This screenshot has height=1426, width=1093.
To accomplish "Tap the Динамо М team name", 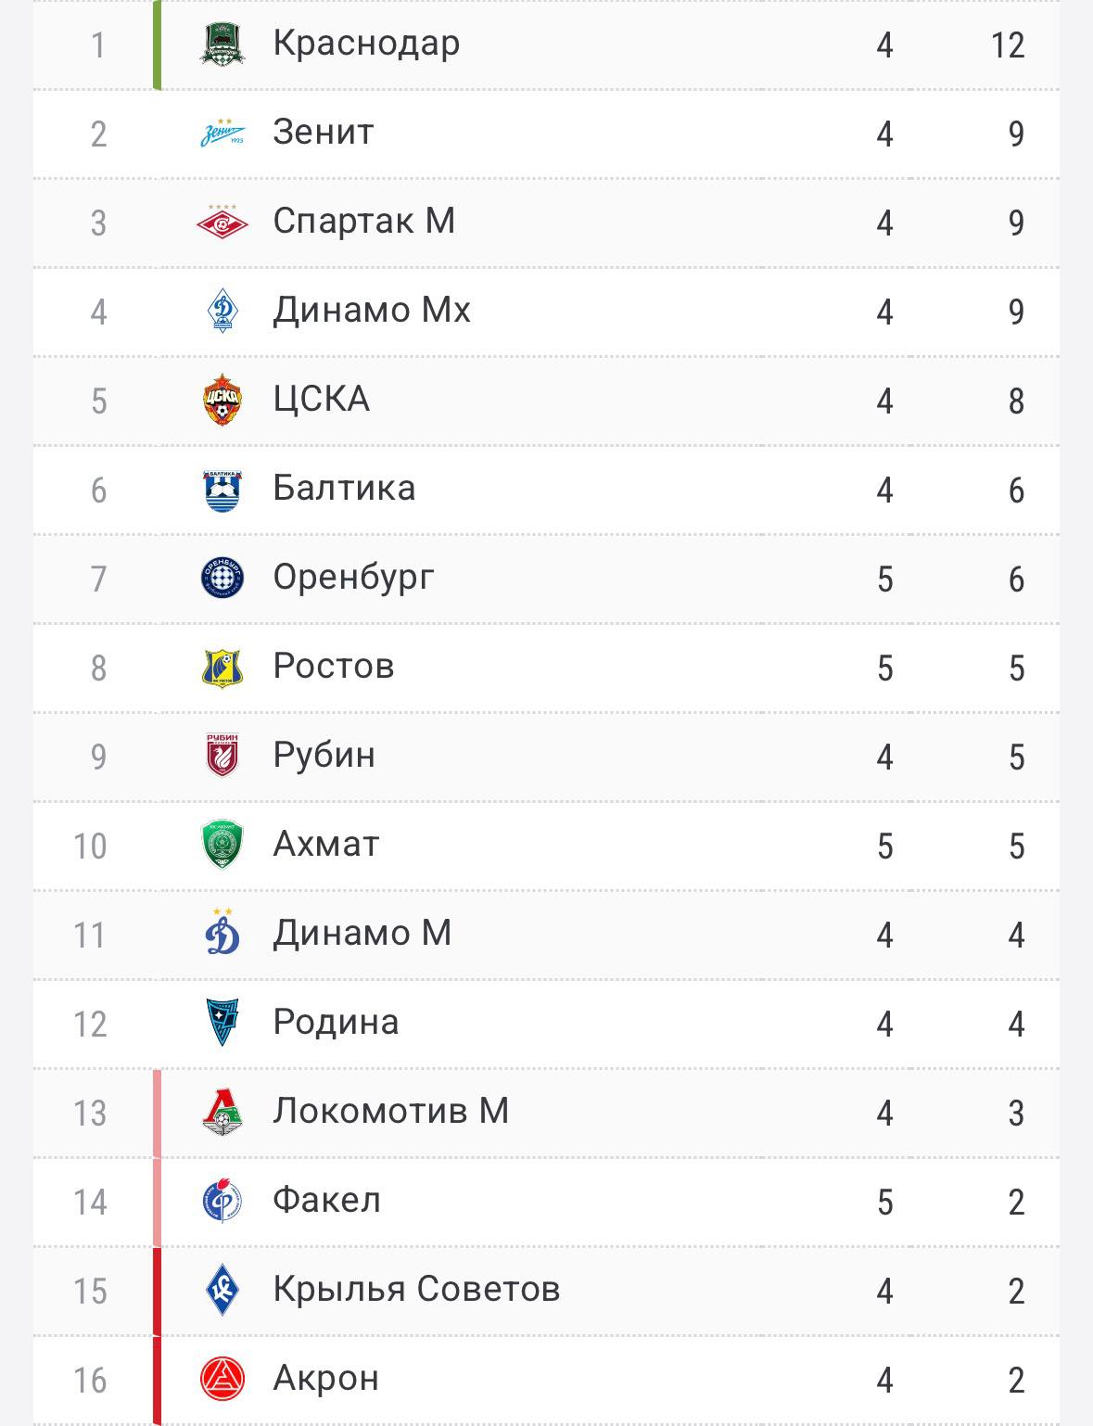I will pyautogui.click(x=362, y=933).
